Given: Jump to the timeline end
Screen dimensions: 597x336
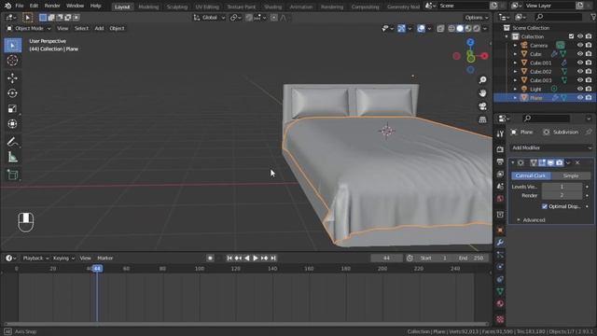Looking at the screenshot, I should [x=273, y=259].
